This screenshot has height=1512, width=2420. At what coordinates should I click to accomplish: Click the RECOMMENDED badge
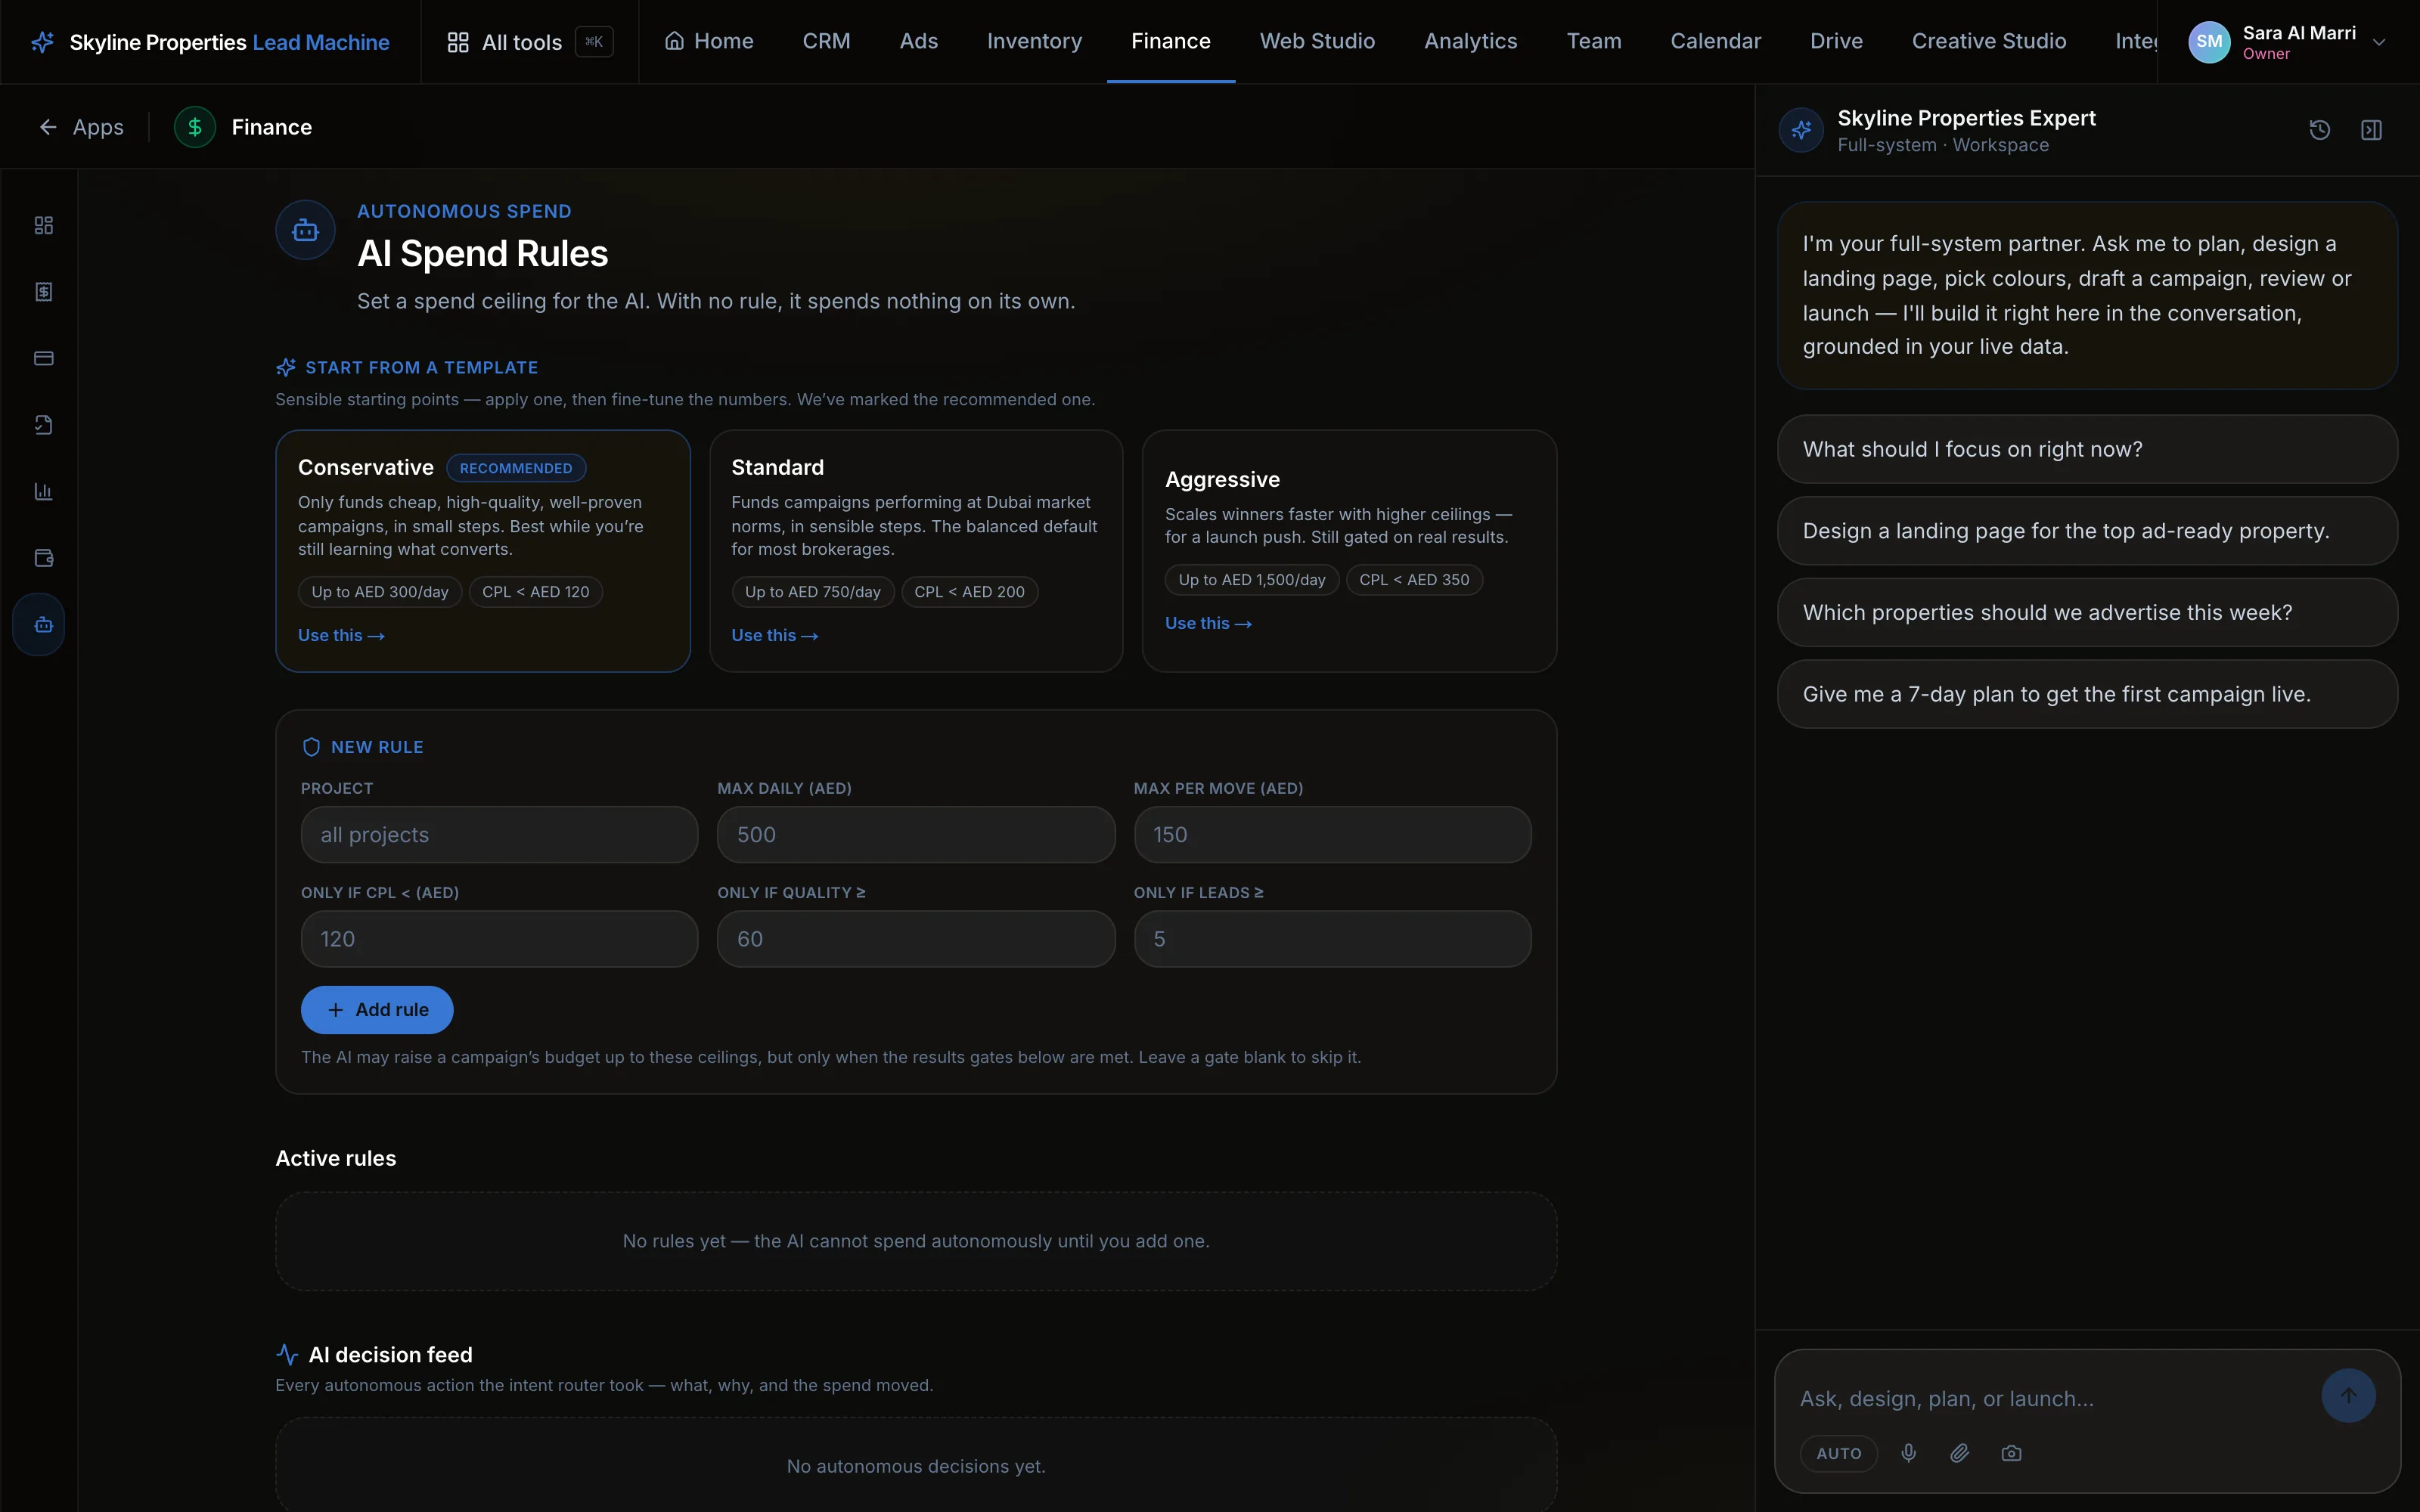pos(516,468)
